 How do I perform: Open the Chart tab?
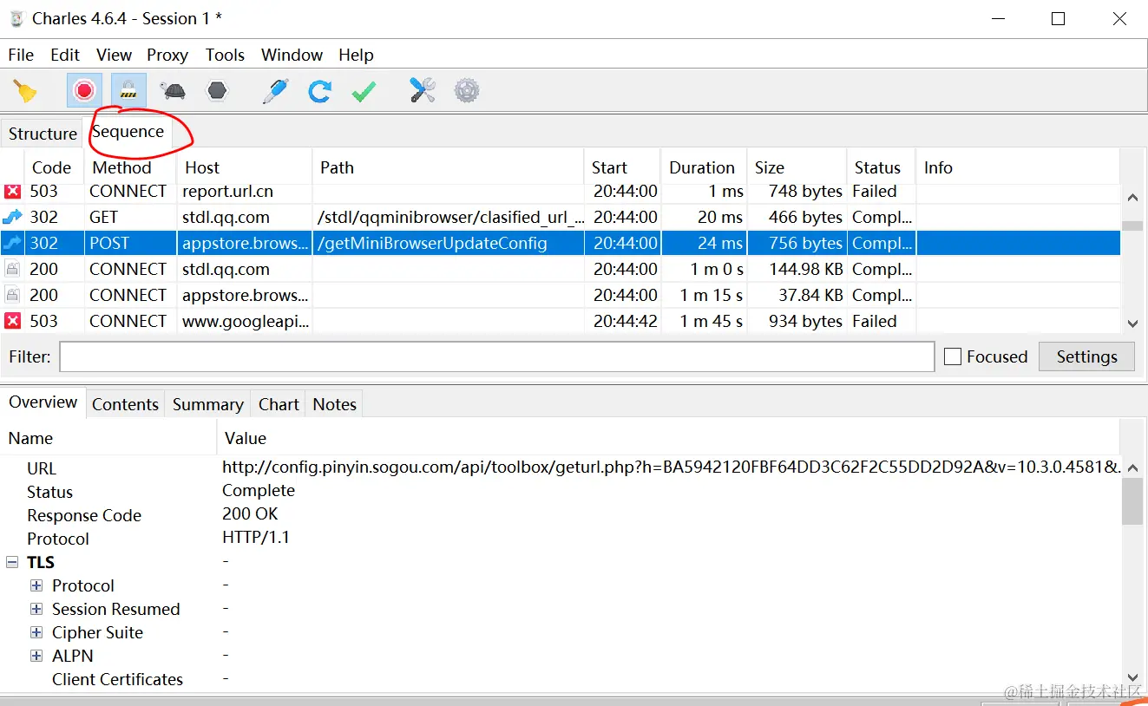click(x=279, y=404)
